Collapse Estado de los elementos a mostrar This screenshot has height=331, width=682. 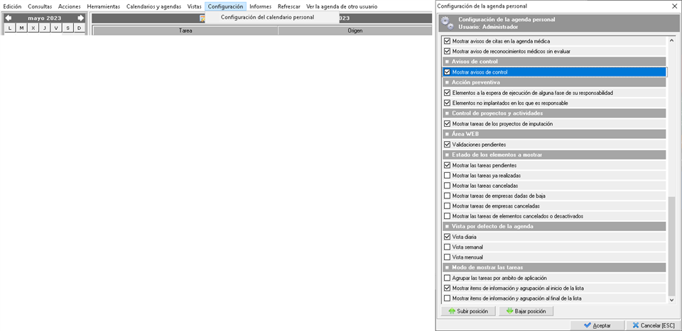point(447,155)
